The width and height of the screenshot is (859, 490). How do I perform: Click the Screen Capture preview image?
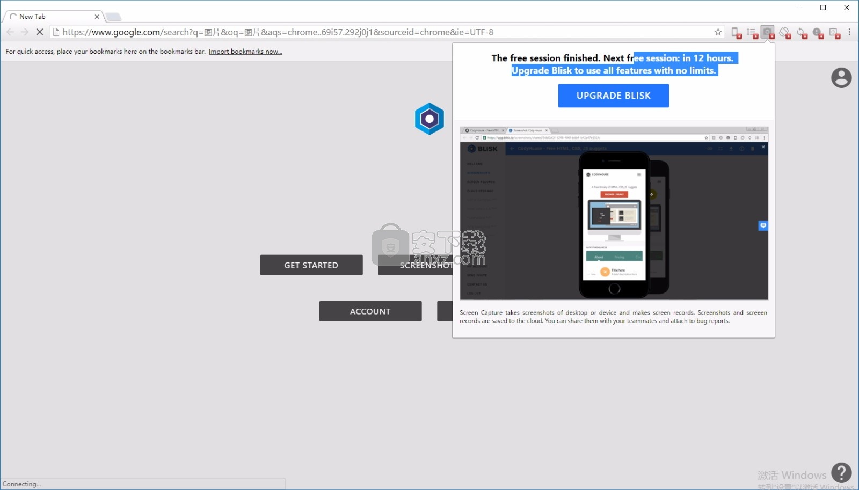pos(614,213)
